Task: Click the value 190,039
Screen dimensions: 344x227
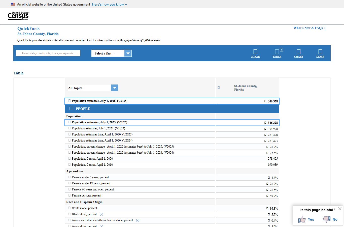Action: pyautogui.click(x=273, y=165)
